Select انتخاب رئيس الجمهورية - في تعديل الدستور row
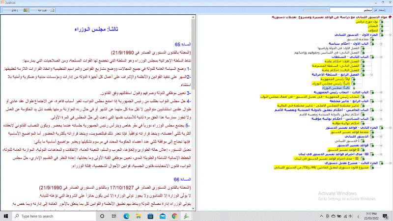393x221 pixels. coord(310,97)
